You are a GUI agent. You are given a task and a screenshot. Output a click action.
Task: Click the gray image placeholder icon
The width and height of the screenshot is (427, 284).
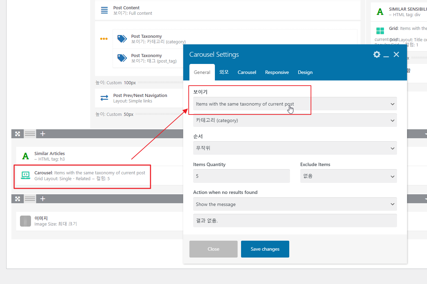[x=25, y=221]
